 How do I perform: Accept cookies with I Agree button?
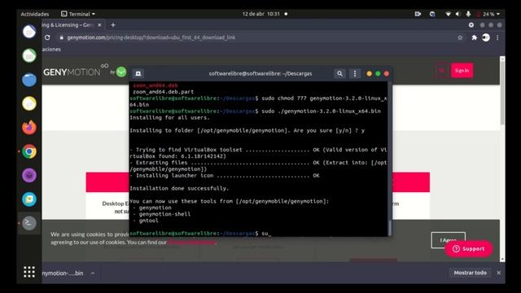coord(448,240)
